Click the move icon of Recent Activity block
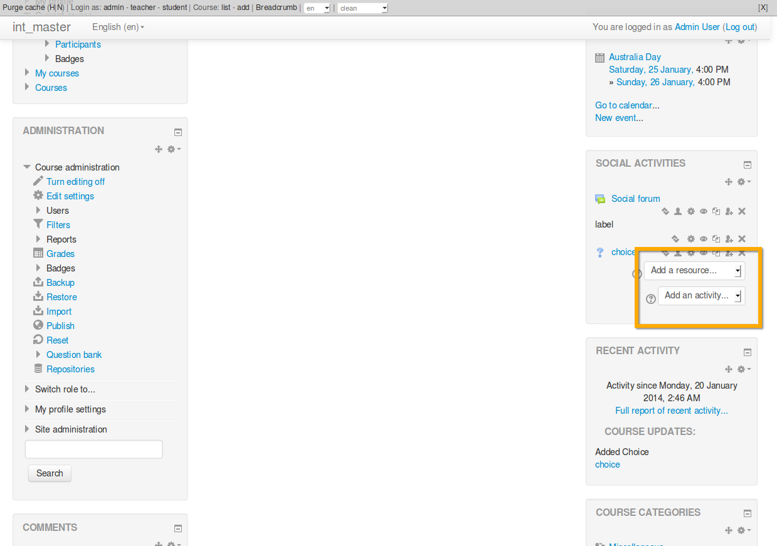The width and height of the screenshot is (777, 546). tap(729, 369)
